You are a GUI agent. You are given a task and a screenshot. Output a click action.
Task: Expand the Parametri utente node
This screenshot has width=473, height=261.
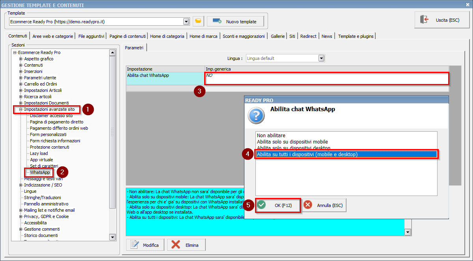[x=21, y=78]
